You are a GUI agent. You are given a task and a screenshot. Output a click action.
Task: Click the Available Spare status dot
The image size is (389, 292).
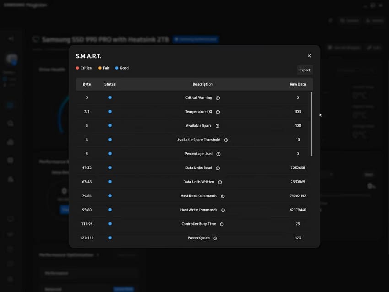(110, 125)
